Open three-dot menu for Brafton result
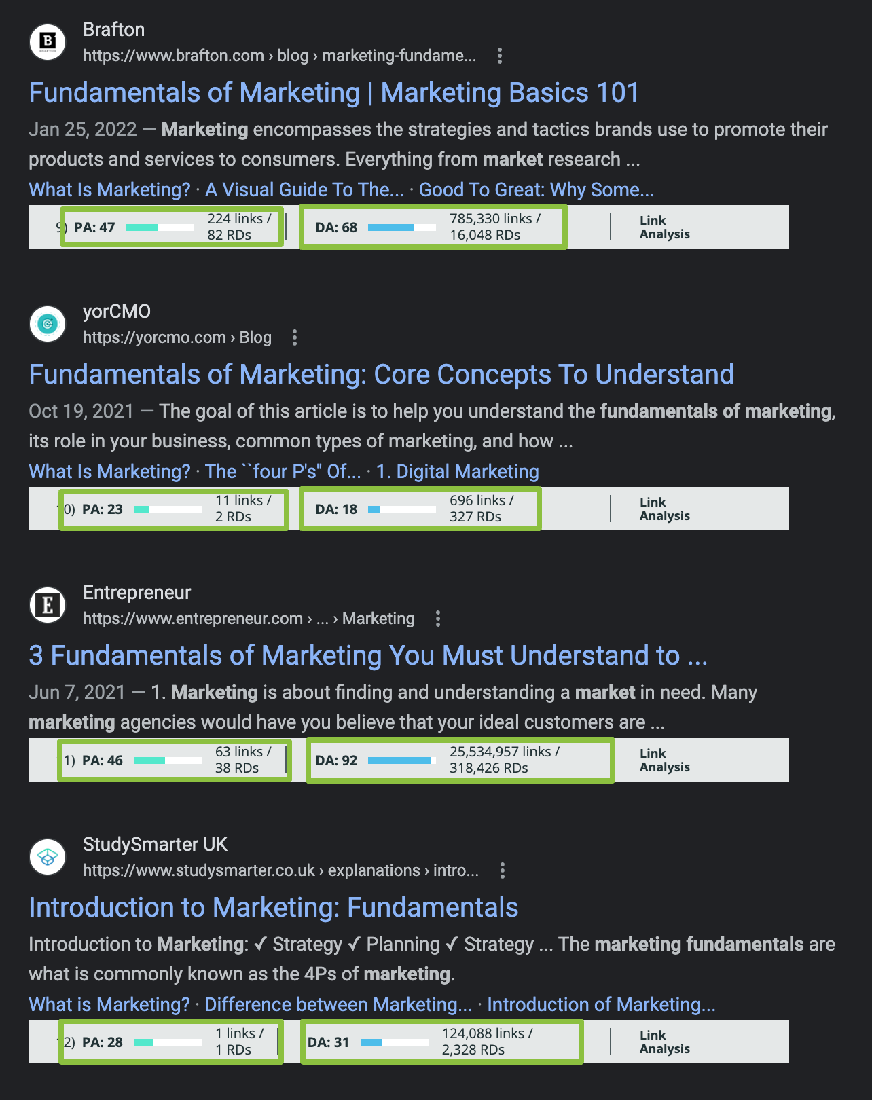 500,56
